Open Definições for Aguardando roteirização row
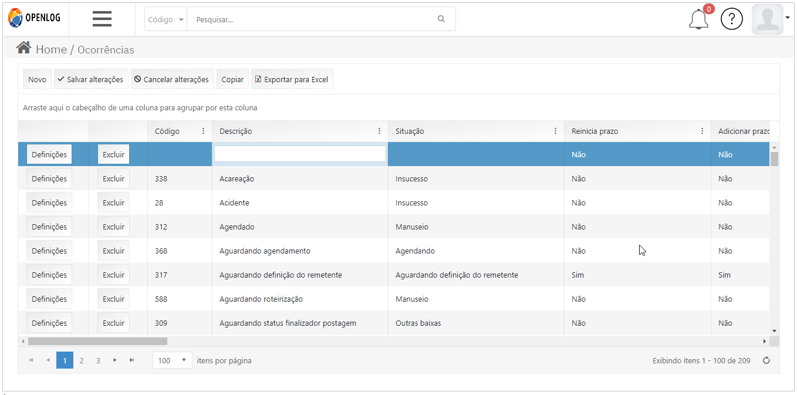The height and width of the screenshot is (395, 797). (49, 299)
